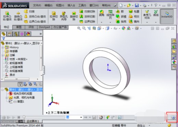The image size is (178, 127).
Task: Choose the 扫描切除 swept cut tool
Action: point(87,11)
